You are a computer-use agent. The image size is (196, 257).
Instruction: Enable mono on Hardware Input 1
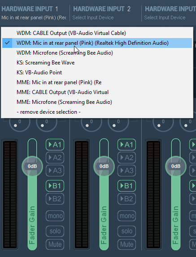(55, 216)
